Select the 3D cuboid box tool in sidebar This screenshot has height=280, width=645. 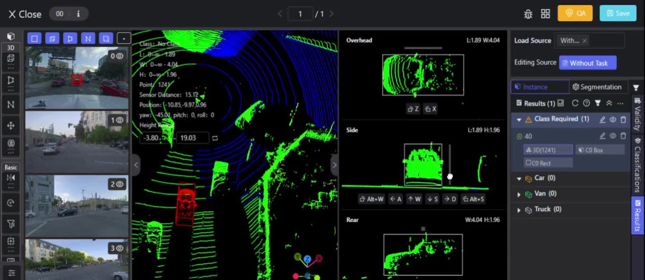(x=11, y=58)
